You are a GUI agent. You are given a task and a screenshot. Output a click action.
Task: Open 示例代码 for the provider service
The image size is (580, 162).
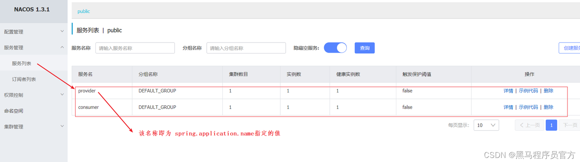pos(528,91)
